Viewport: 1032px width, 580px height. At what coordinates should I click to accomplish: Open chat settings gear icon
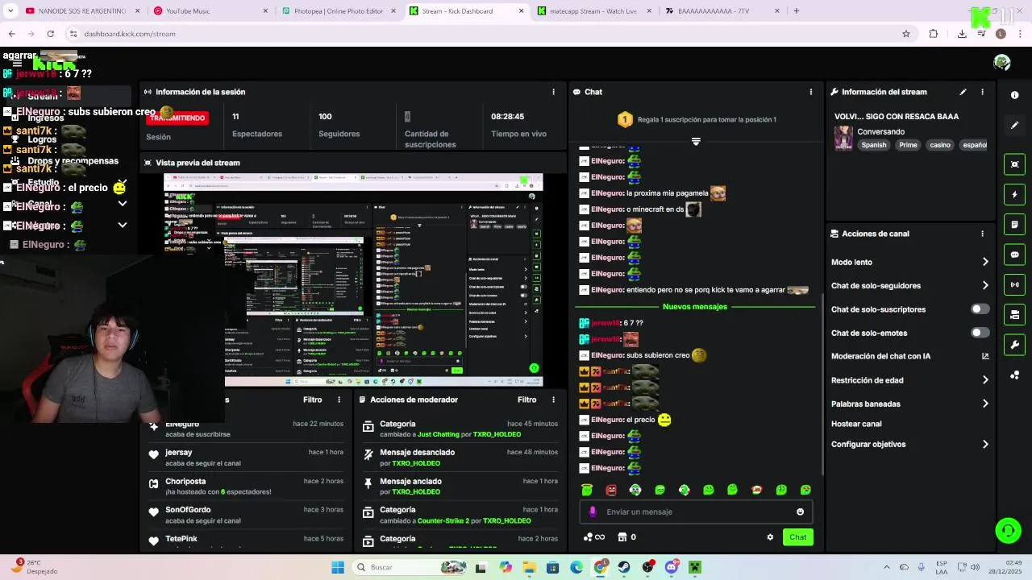(x=770, y=537)
